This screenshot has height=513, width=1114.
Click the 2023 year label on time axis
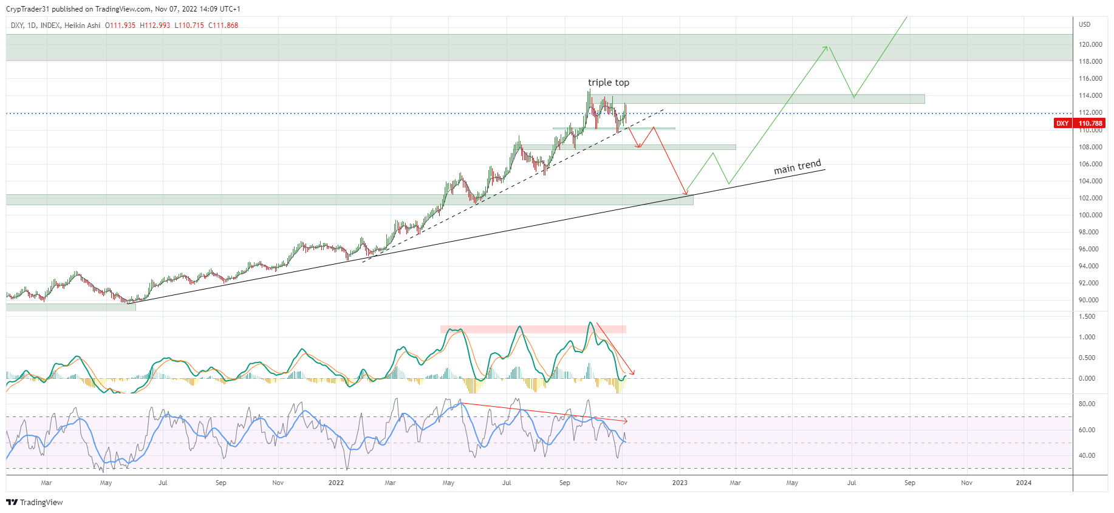[680, 483]
